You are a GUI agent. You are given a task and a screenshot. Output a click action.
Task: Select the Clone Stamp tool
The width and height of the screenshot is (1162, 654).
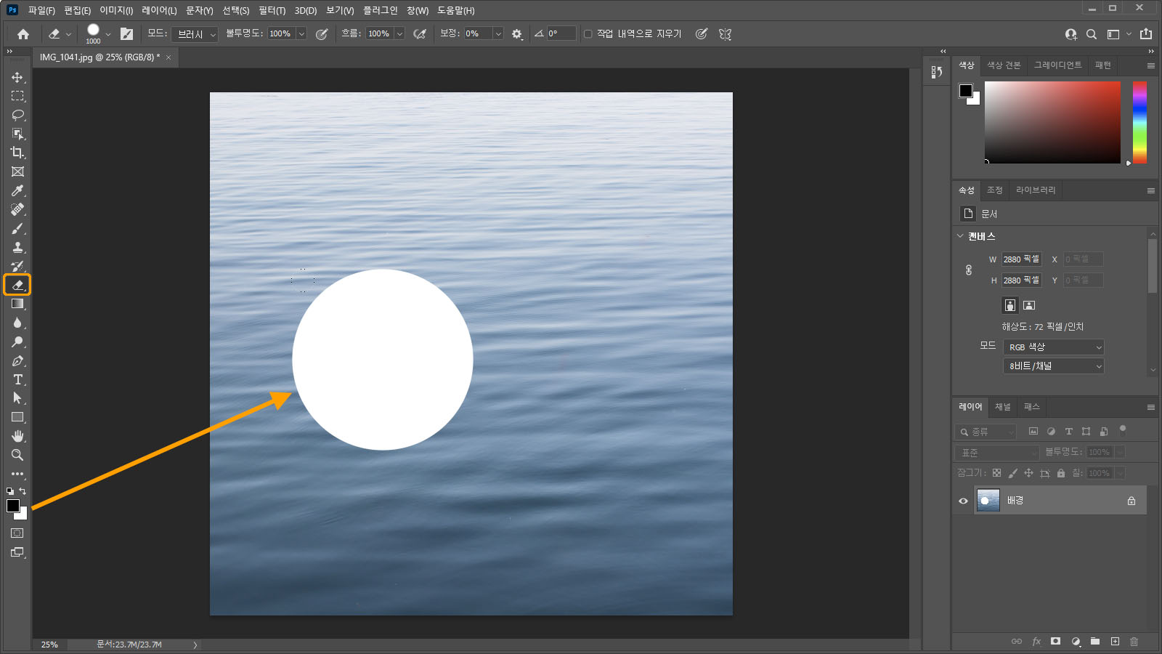pyautogui.click(x=17, y=247)
